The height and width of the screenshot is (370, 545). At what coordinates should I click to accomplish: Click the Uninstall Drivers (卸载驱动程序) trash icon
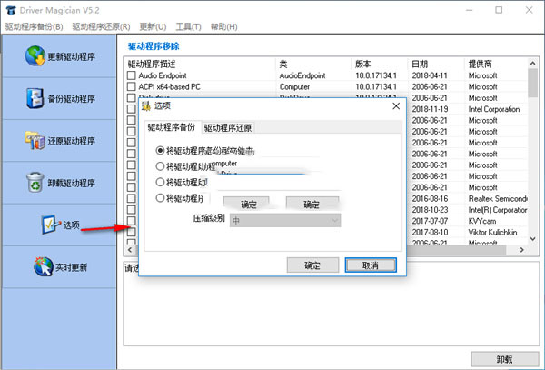(x=35, y=182)
